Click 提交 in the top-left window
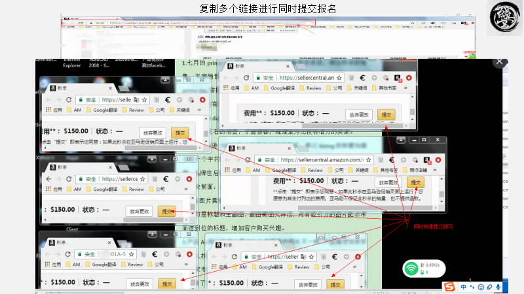524x294 pixels. (x=179, y=133)
